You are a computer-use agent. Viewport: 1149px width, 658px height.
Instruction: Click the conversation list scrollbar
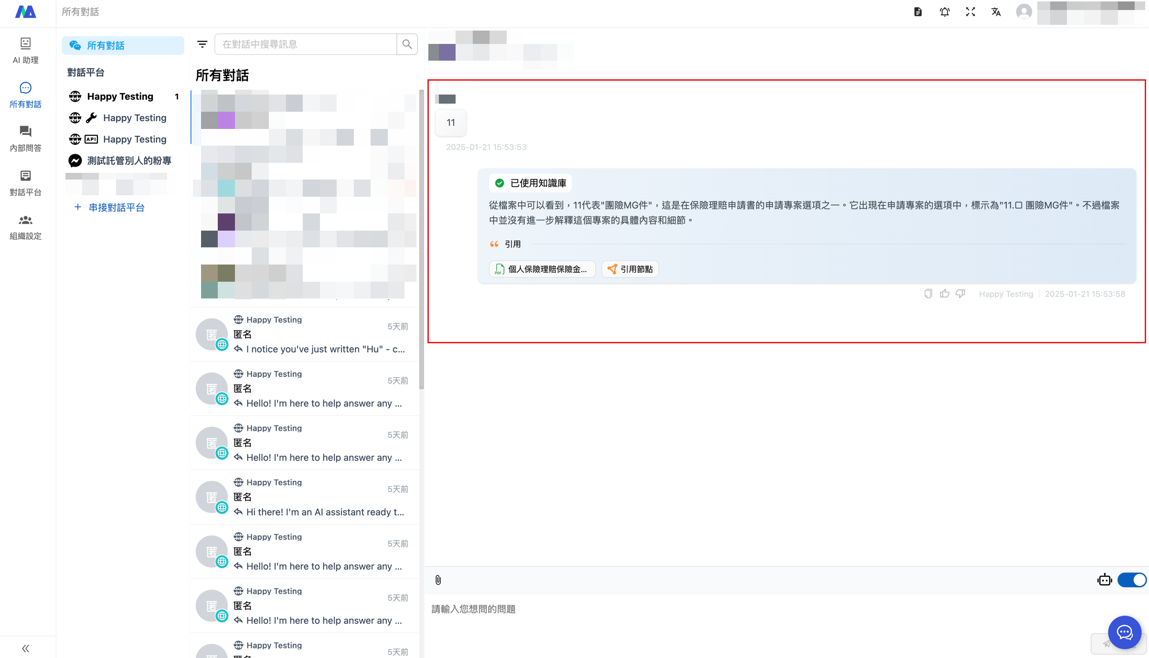(421, 239)
